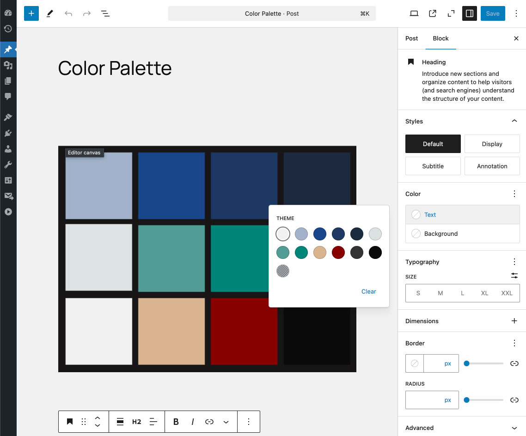Click the Italic formatting icon
This screenshot has height=436, width=526.
(x=193, y=422)
